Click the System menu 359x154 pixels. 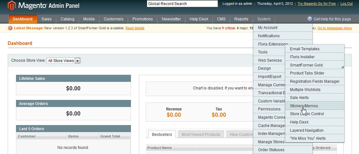pyautogui.click(x=264, y=19)
